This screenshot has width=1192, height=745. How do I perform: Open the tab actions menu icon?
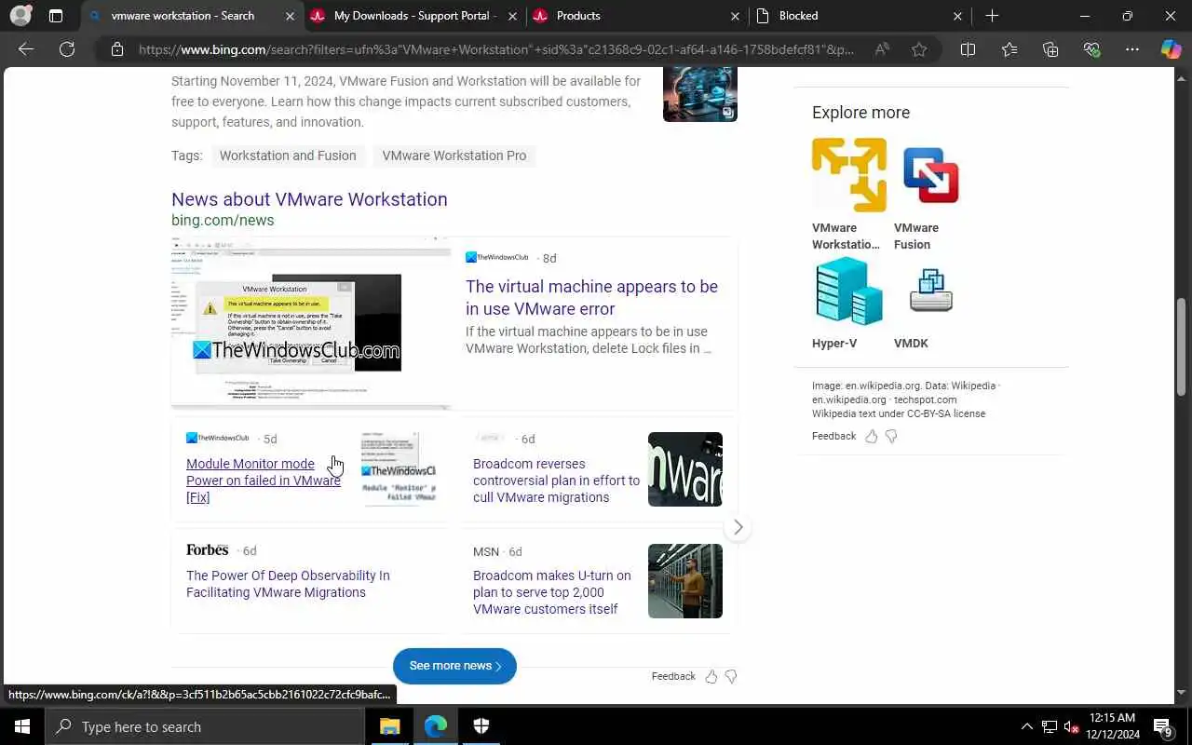point(56,16)
